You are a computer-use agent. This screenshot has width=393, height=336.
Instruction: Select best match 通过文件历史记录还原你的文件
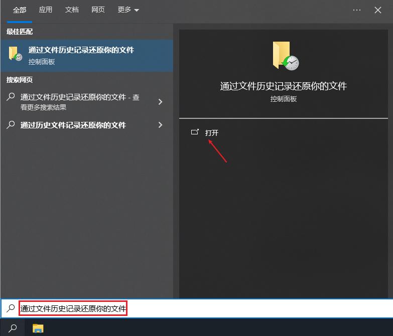coord(87,56)
